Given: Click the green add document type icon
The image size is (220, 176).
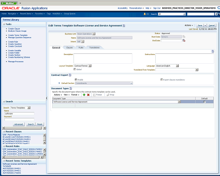Looking at the screenshot, I should point(84,95).
